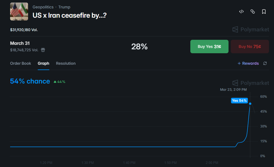Click the 1:20 PM time label
Screen dimensions: 274x167
[x=46, y=163]
